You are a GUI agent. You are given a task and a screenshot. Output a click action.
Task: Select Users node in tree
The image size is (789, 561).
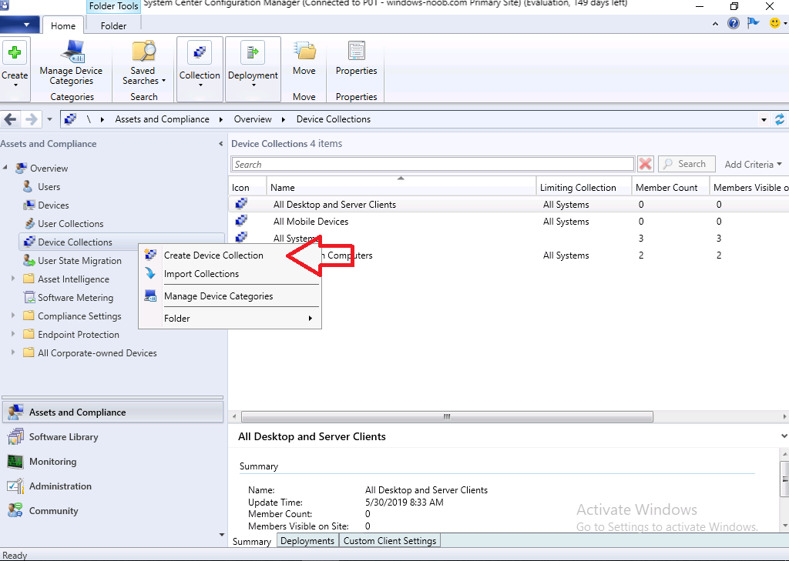[49, 187]
